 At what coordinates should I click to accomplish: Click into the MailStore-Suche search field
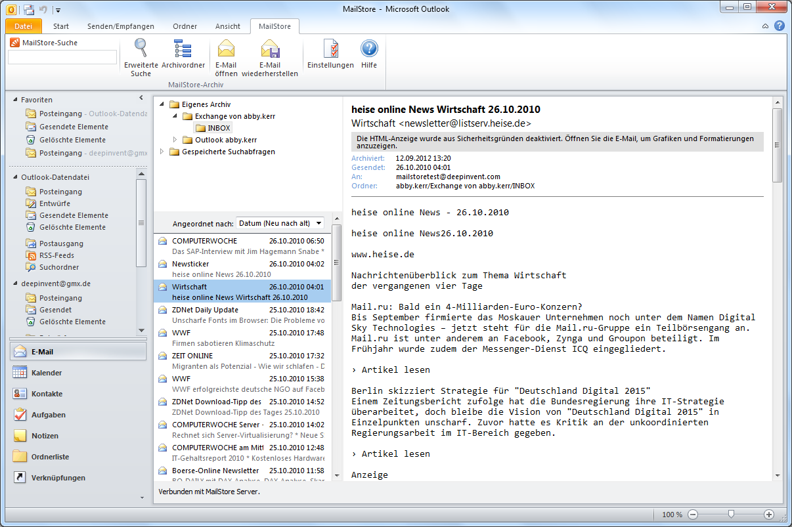click(x=62, y=57)
